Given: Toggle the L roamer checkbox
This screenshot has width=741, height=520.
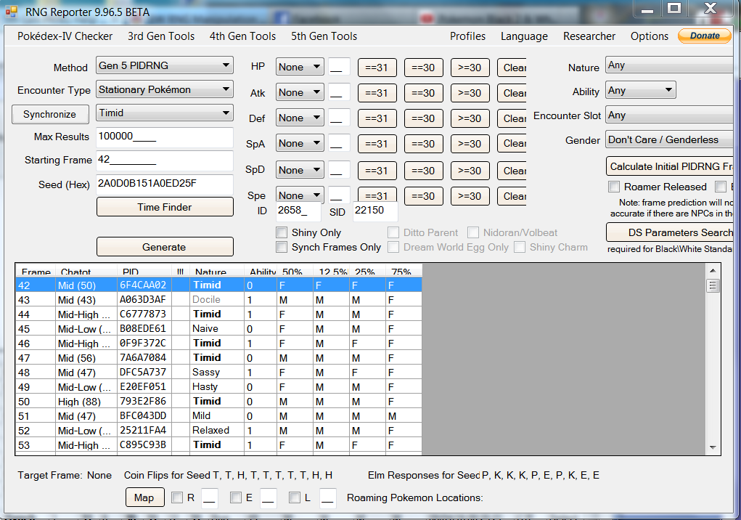Looking at the screenshot, I should click(295, 497).
